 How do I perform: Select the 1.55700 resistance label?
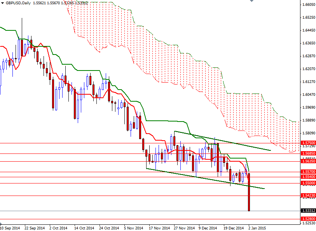coord(307,172)
